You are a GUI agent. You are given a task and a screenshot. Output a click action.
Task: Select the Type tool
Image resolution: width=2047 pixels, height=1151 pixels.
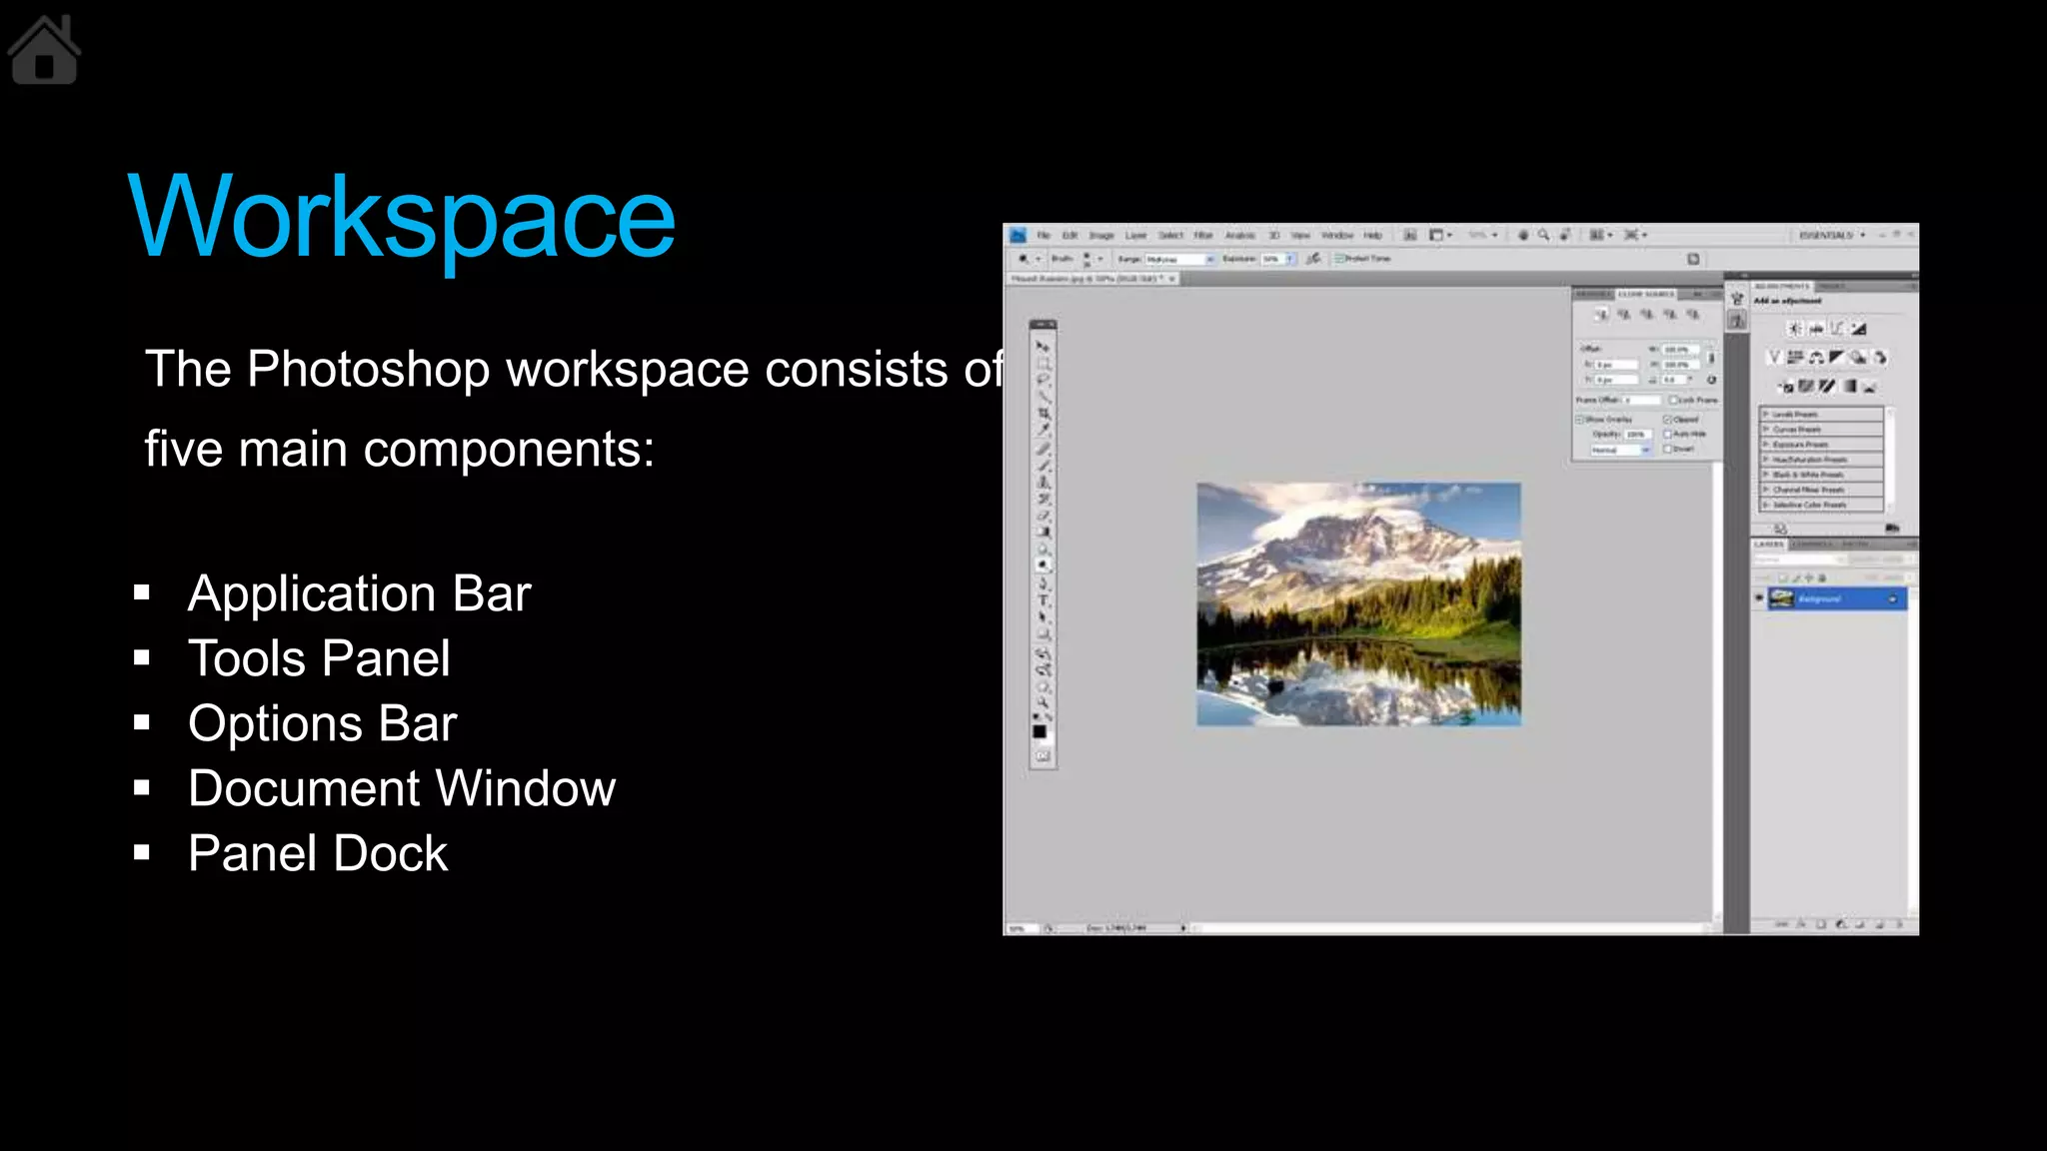[x=1043, y=599]
